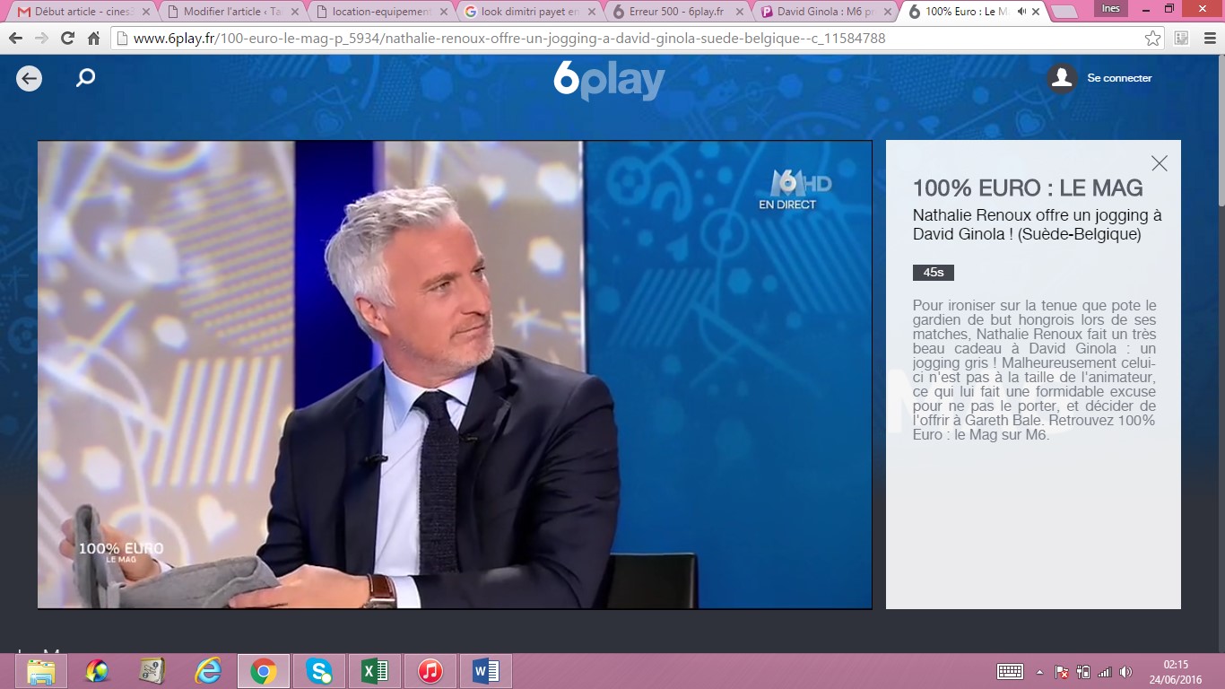Image resolution: width=1225 pixels, height=689 pixels.
Task: Switch to the 'Début article' Gmail tab
Action: click(x=81, y=12)
